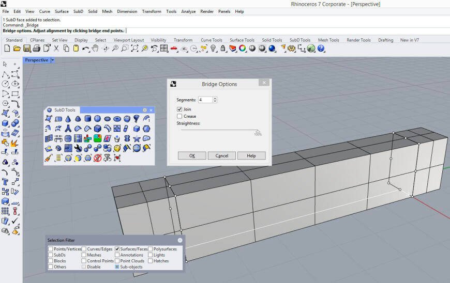Select the Pan hand tool
This screenshot has height=283, width=450.
95,49
